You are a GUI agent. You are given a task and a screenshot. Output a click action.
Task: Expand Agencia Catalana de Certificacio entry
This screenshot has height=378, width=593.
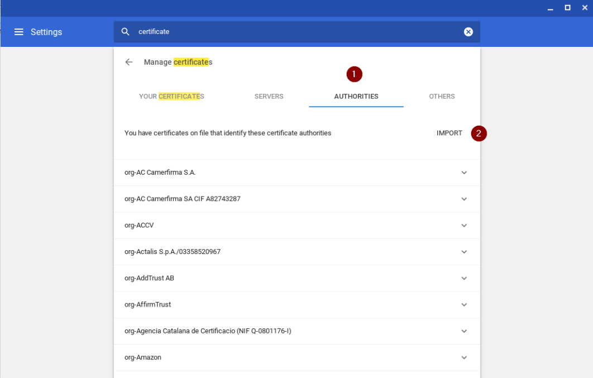pos(464,331)
